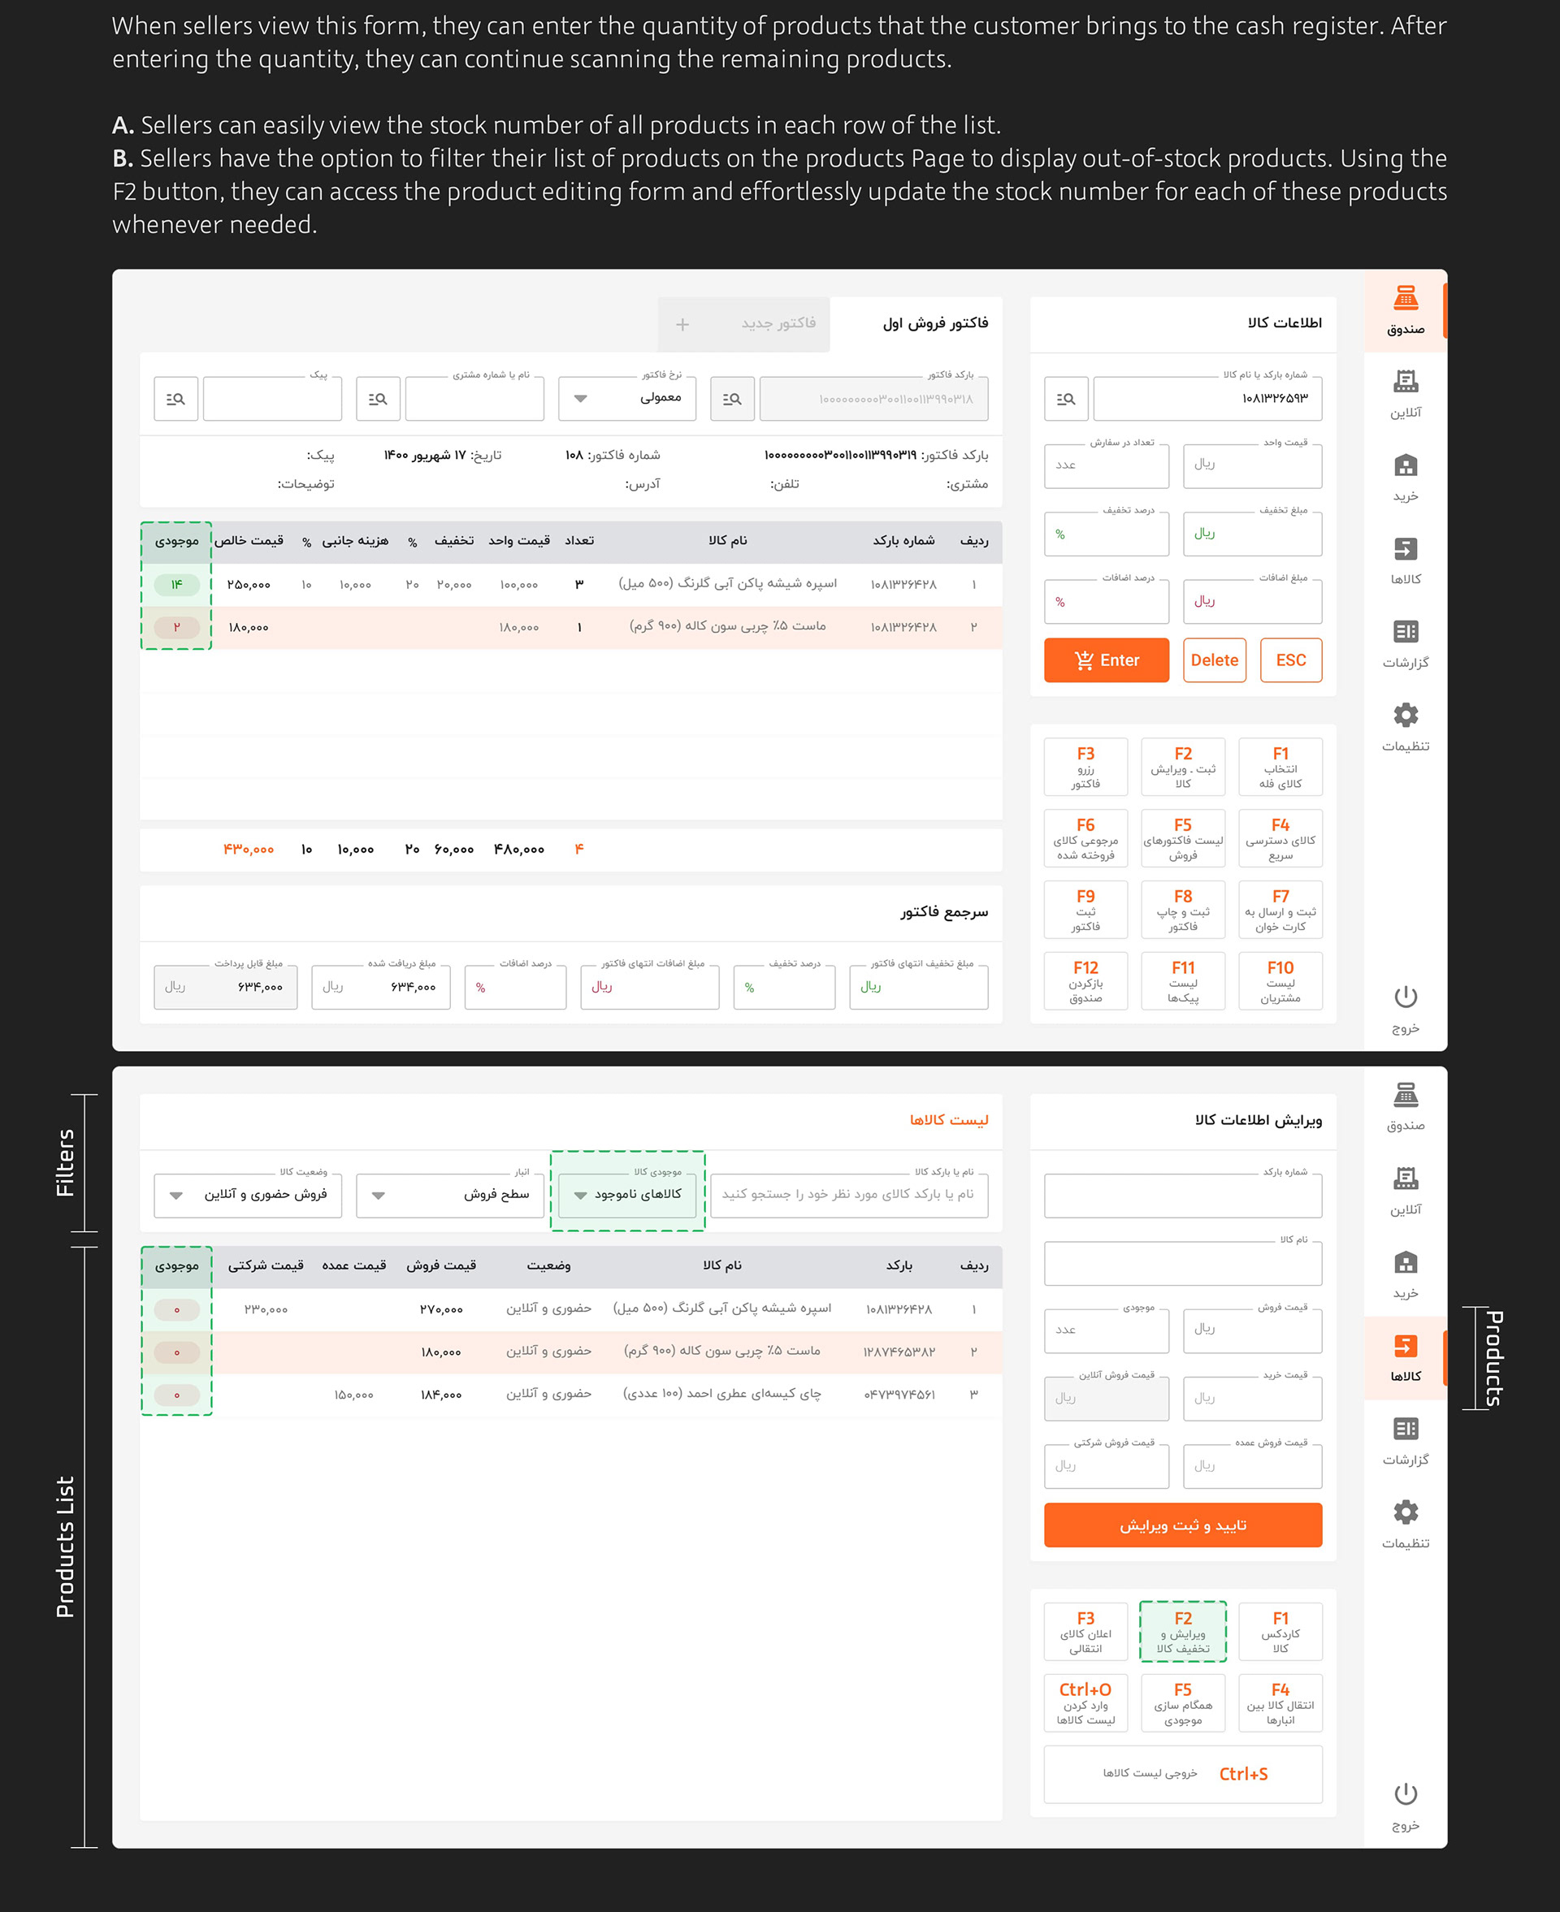This screenshot has width=1560, height=1912.
Task: Expand the invoice rate dropdown
Action: (626, 399)
